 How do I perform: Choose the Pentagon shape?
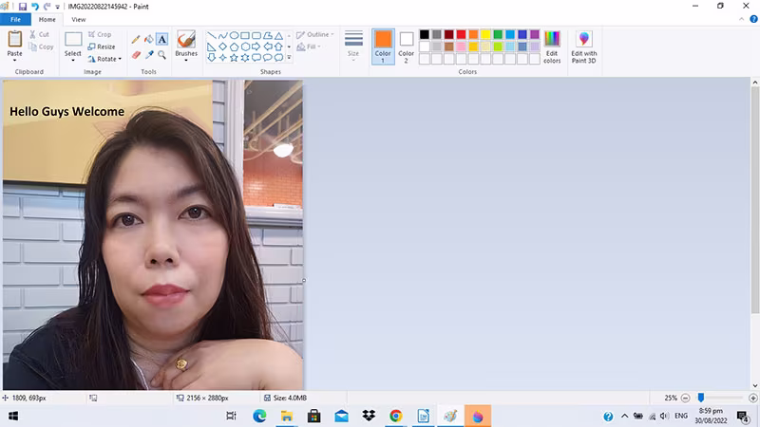234,46
